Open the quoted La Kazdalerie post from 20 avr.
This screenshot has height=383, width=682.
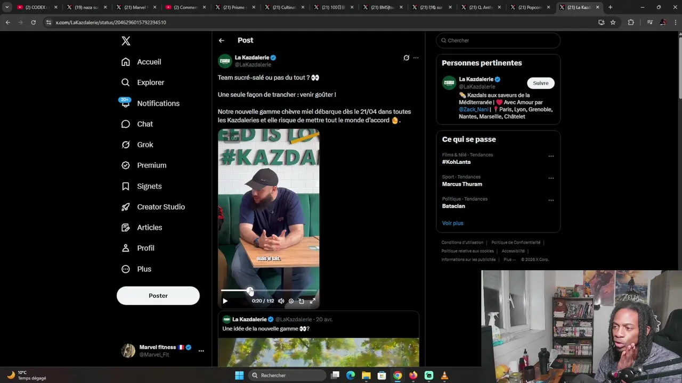point(319,338)
